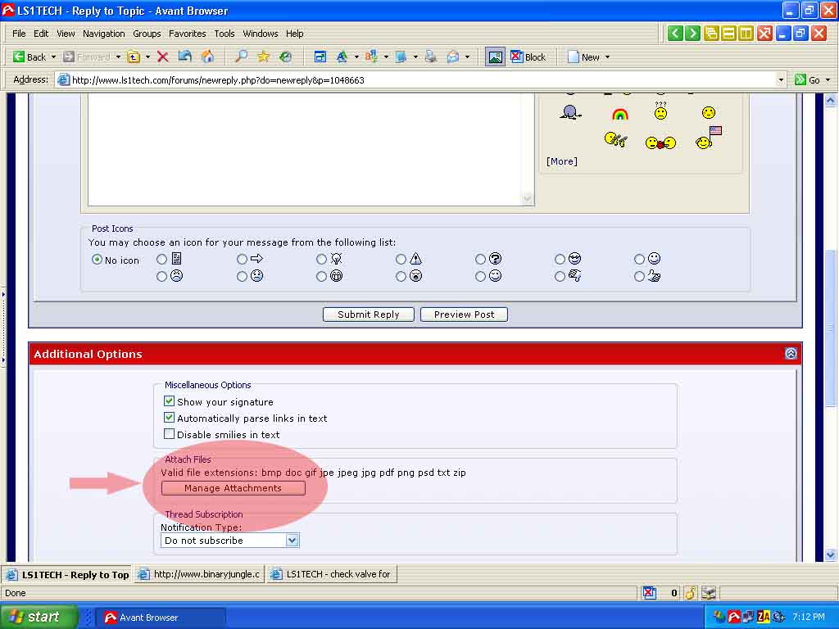This screenshot has width=839, height=629.
Task: Click the magnifier Search toolbar icon
Action: point(241,57)
